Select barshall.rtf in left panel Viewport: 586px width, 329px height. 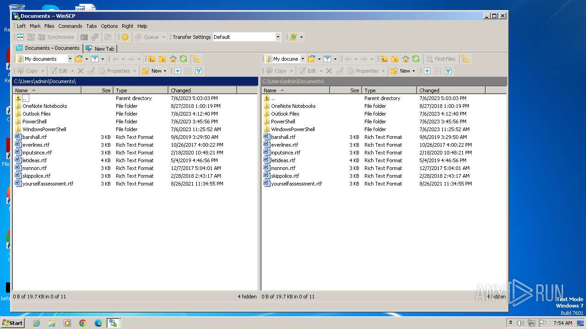(34, 137)
